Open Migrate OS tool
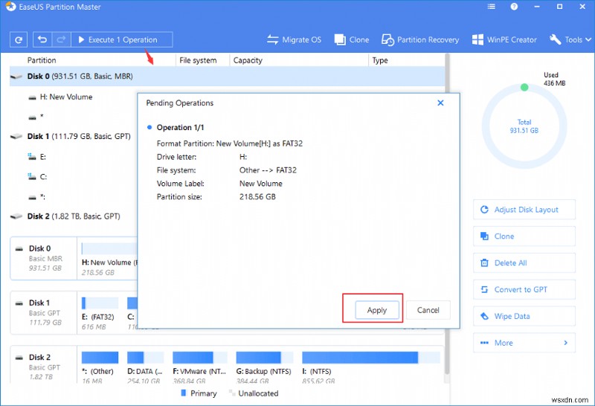 click(294, 39)
